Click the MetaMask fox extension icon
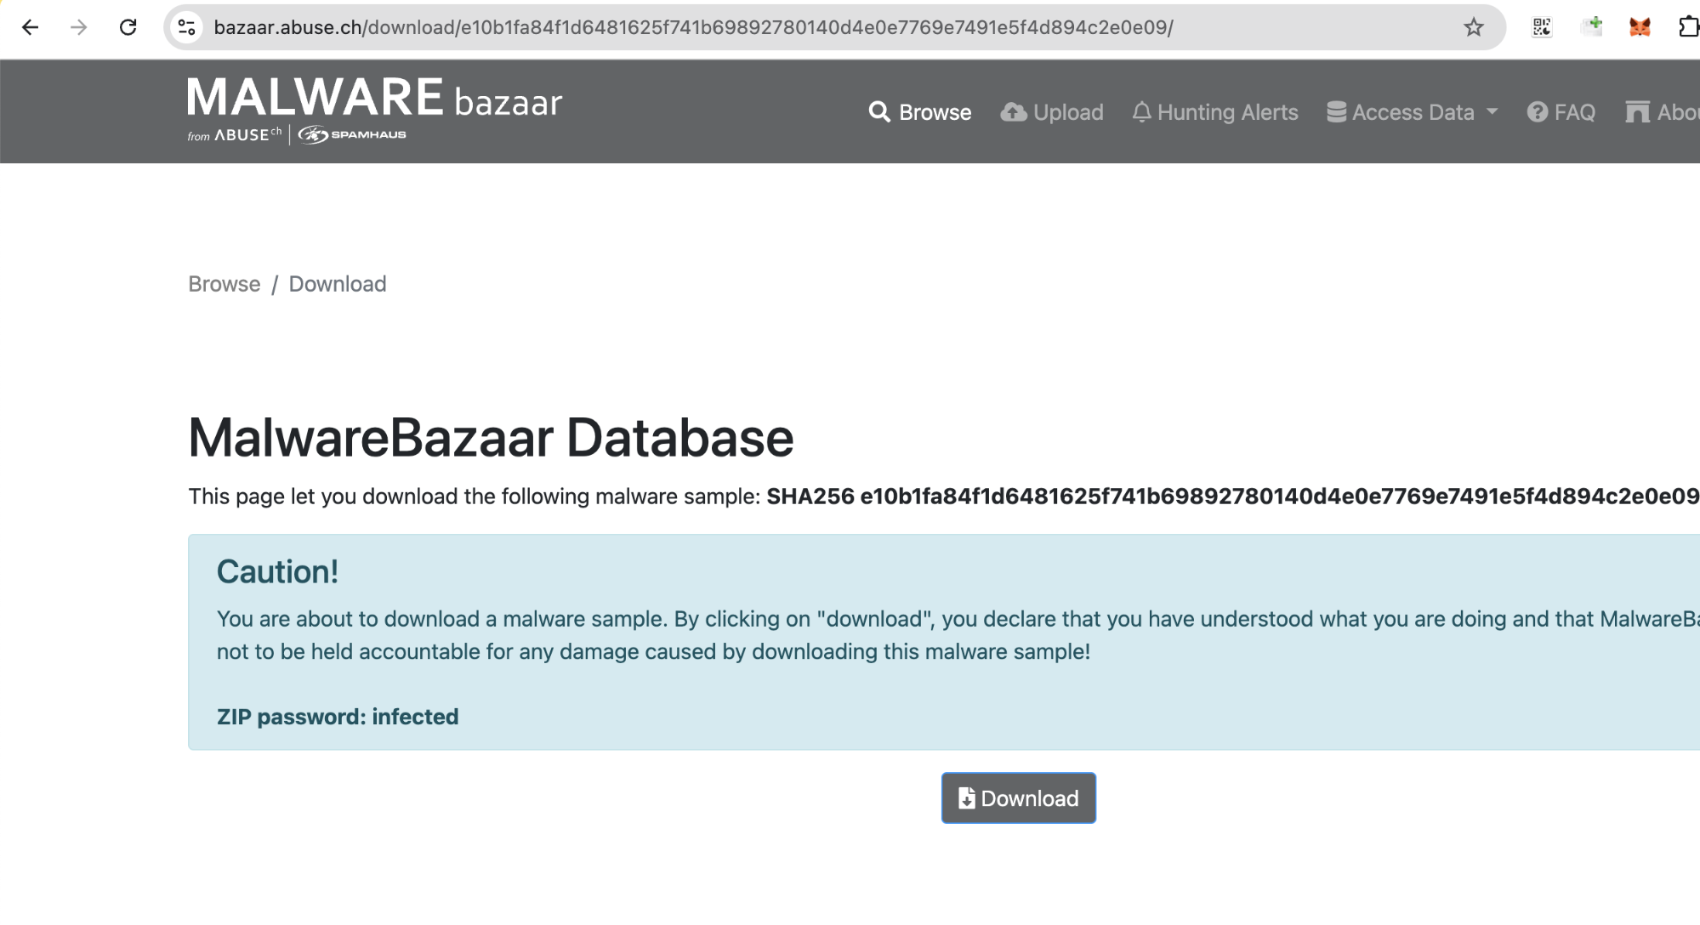This screenshot has width=1700, height=925. tap(1640, 27)
